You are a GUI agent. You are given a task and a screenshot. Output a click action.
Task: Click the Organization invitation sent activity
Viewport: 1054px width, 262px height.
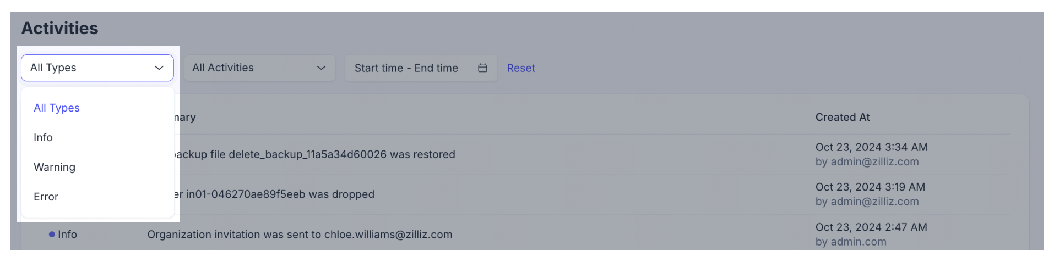tap(300, 235)
